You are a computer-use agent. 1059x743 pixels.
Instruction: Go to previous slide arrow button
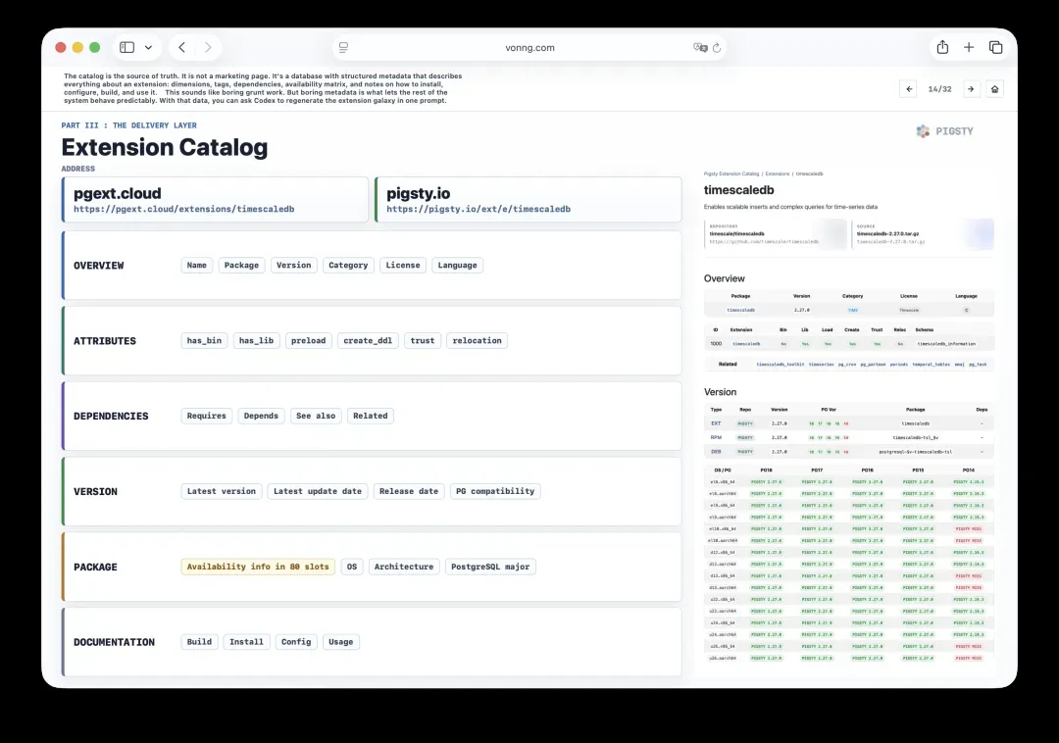click(x=908, y=89)
